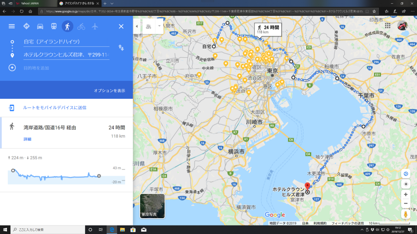This screenshot has width=417, height=234.
Task: Click the 東京 map label
Action: 272,71
